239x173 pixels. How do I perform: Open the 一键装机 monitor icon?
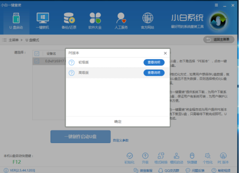tap(43, 19)
